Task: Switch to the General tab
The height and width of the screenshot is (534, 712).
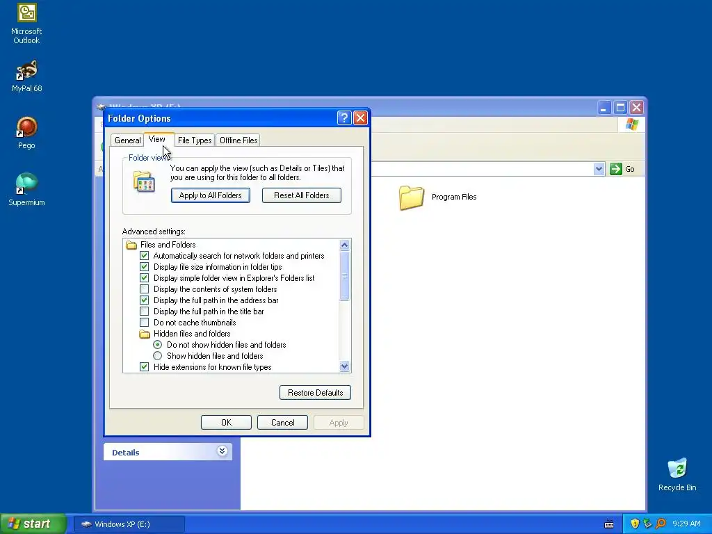Action: (128, 140)
